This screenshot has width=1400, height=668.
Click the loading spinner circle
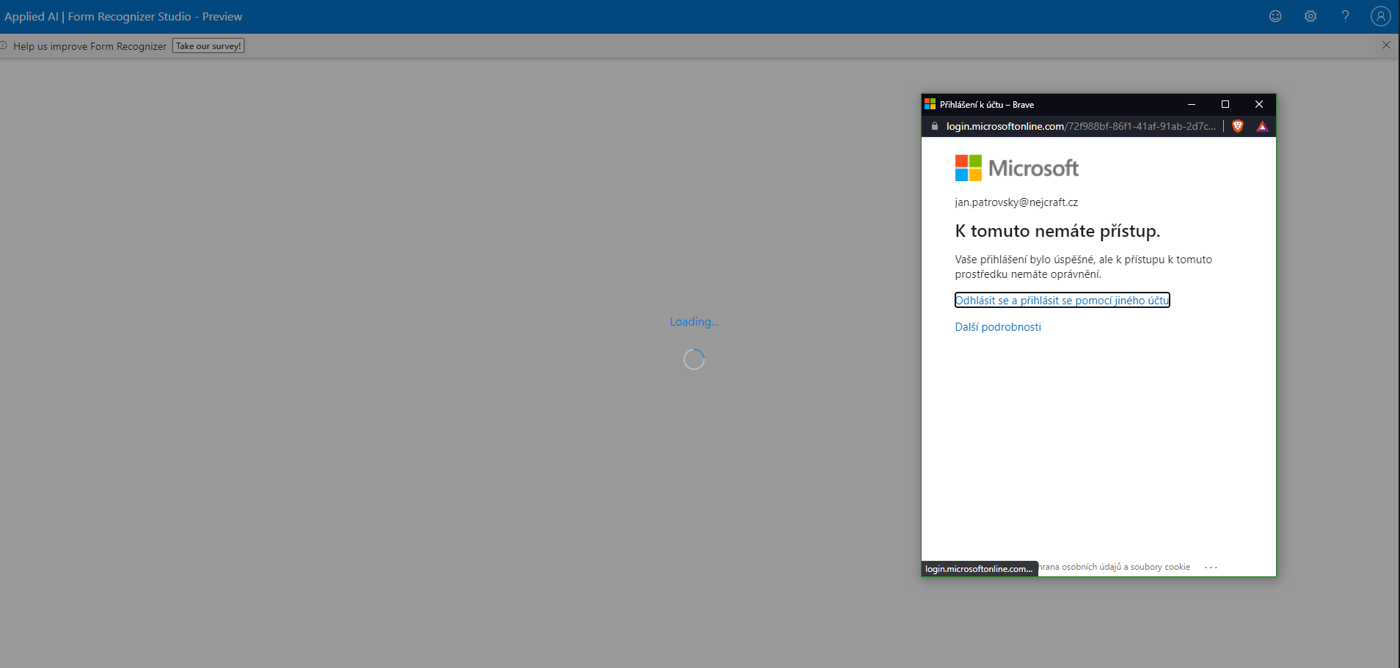tap(694, 359)
